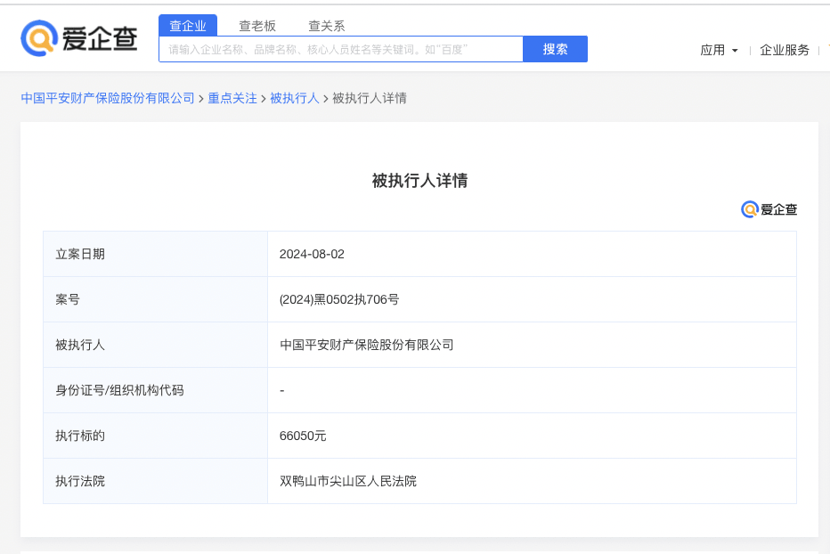Open the 企业服务 menu item
830x554 pixels.
tap(785, 50)
